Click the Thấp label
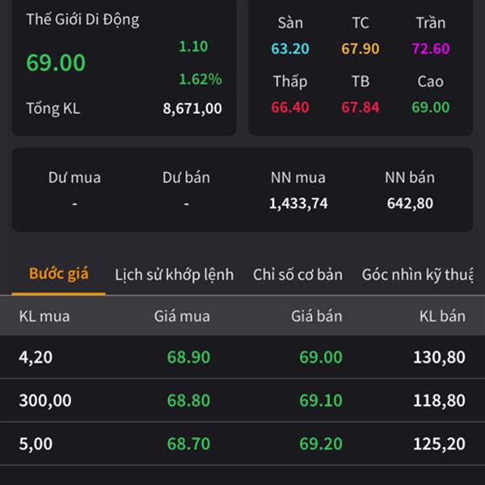Image resolution: width=485 pixels, height=485 pixels. coord(290,82)
